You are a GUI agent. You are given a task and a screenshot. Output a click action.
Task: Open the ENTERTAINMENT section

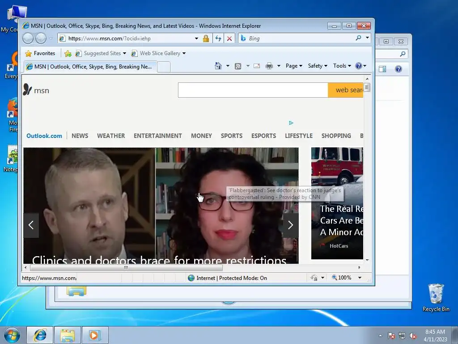tap(158, 136)
